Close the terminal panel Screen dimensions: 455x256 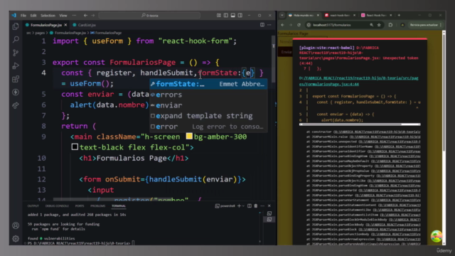(x=269, y=206)
